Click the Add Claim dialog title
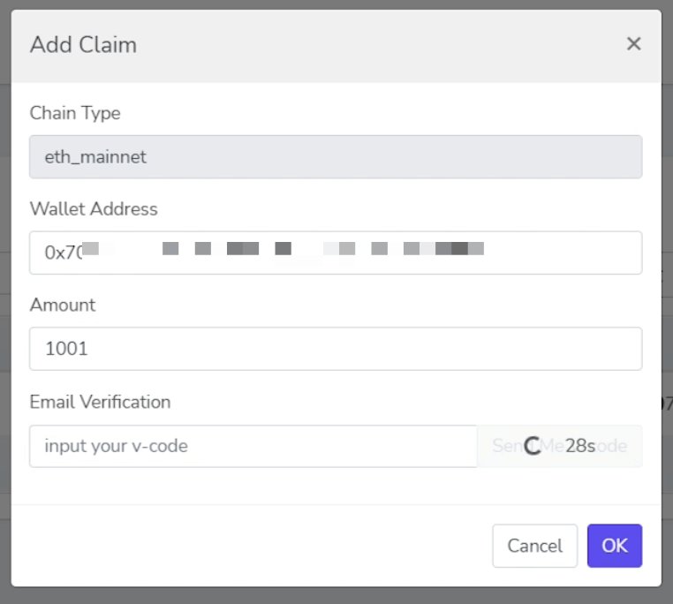 (x=83, y=45)
